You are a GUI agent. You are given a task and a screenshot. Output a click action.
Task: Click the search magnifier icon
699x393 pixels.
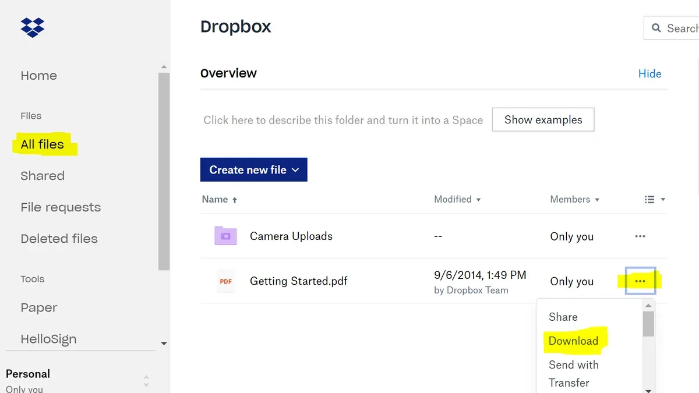[x=656, y=28]
